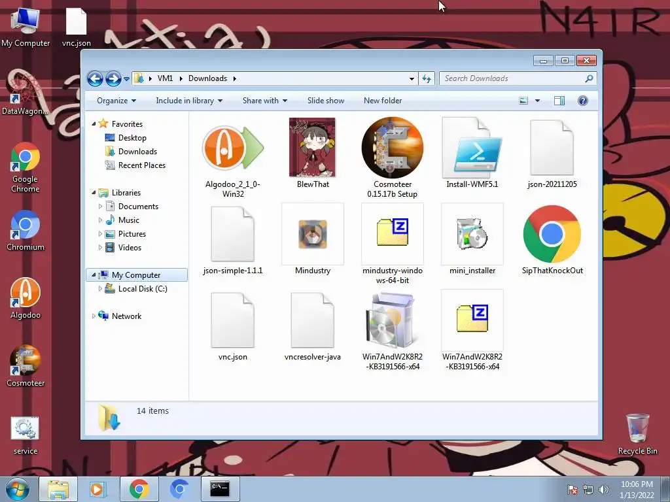Image resolution: width=670 pixels, height=502 pixels.
Task: Expand the Music library
Action: (100, 220)
